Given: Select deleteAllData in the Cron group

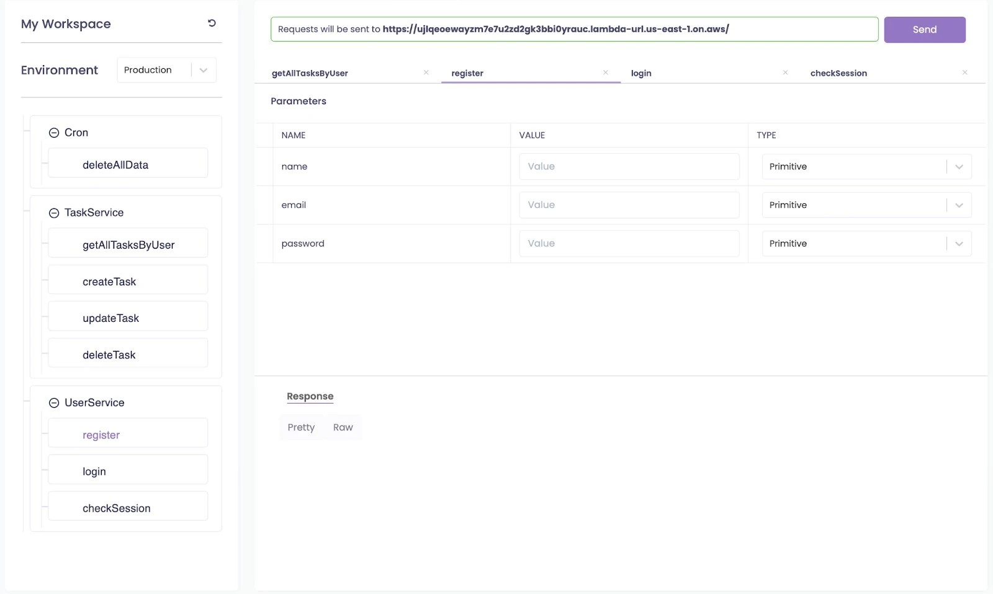Looking at the screenshot, I should click(128, 162).
